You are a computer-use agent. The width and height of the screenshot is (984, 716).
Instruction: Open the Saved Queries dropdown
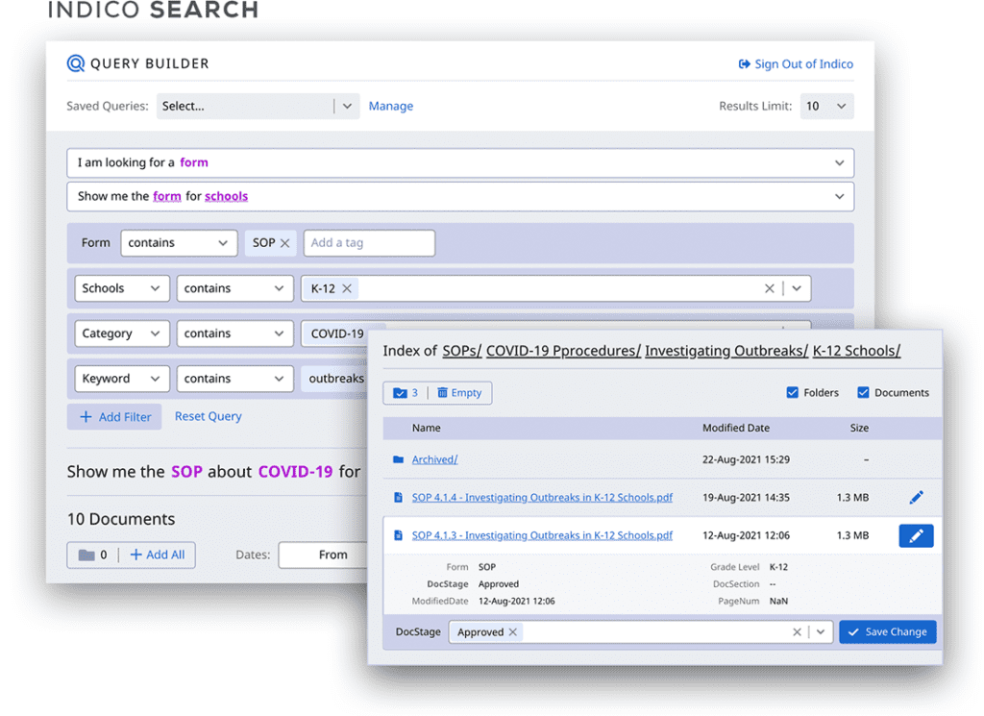(x=258, y=106)
